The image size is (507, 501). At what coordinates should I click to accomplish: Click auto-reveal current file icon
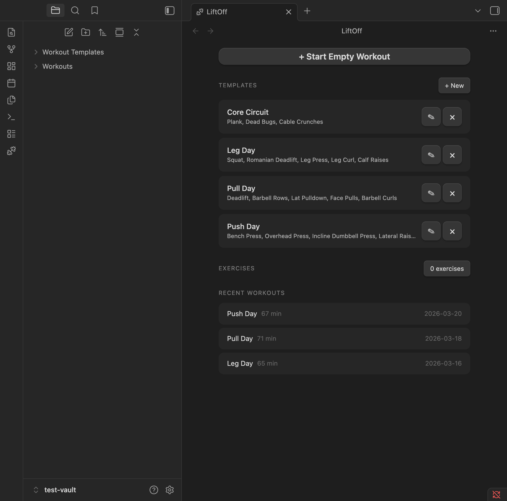point(119,32)
